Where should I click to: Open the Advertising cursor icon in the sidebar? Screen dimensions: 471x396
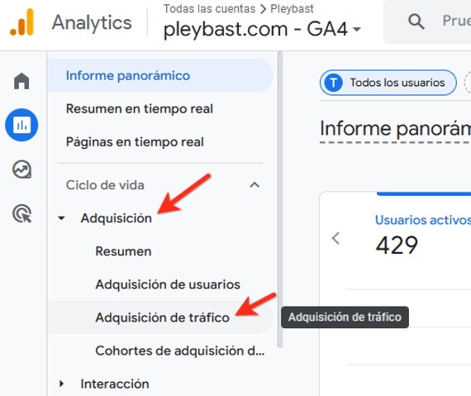point(22,213)
